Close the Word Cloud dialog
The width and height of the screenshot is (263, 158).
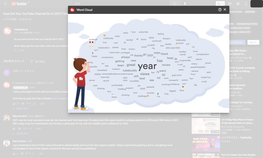(x=225, y=10)
